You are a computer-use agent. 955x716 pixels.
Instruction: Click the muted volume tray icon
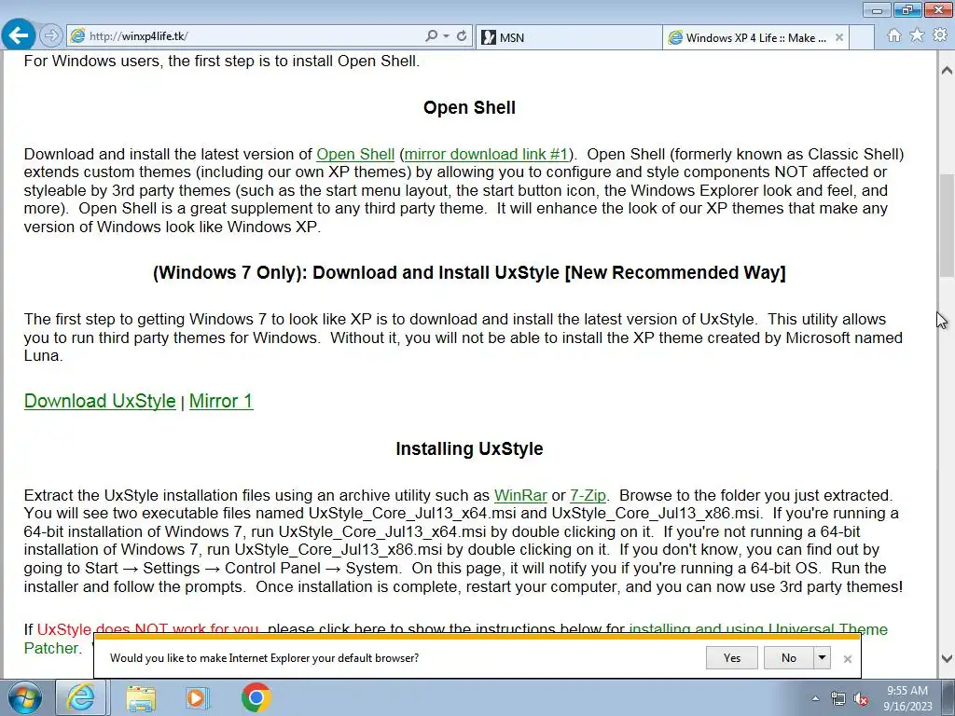[861, 699]
